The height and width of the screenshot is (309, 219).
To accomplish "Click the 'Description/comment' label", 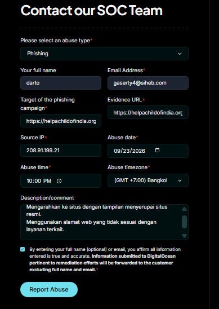I will (47, 198).
